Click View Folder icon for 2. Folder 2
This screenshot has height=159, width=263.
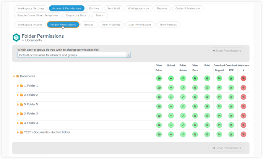[x=159, y=97]
